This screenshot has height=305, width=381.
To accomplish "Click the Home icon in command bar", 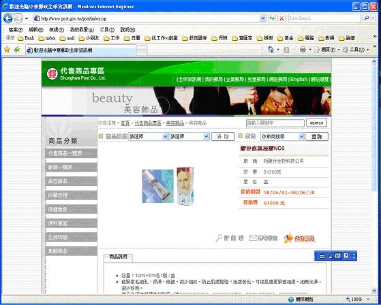I will coord(271,50).
